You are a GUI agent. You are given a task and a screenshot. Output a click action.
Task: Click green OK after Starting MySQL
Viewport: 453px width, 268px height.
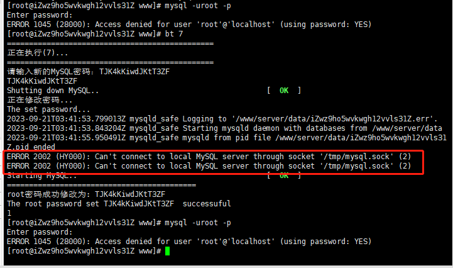pos(284,176)
